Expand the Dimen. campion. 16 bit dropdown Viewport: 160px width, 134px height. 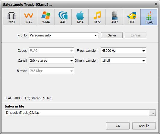[x=124, y=61]
